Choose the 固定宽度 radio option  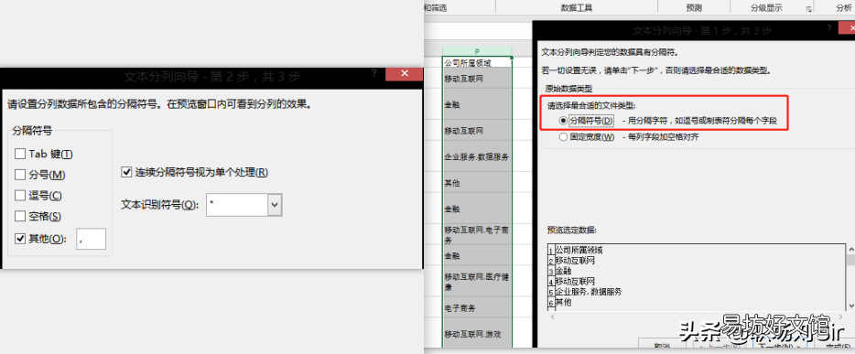click(x=563, y=137)
